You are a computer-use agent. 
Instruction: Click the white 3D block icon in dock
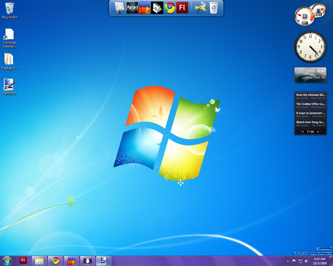157,8
